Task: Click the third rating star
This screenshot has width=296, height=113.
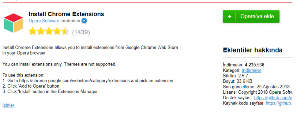Action: (x=49, y=32)
